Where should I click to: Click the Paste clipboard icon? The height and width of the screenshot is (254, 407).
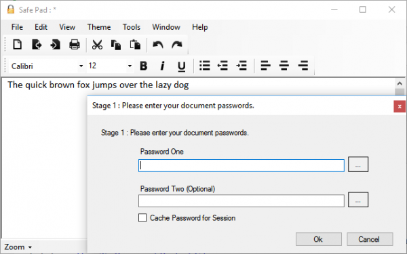click(135, 45)
